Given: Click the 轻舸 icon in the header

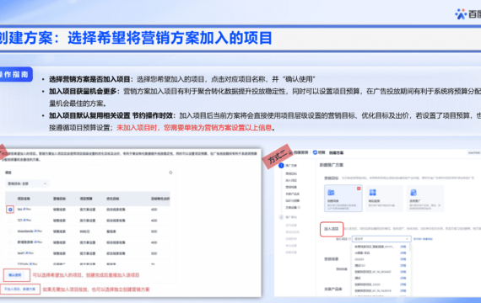Looking at the screenshot, I should [x=315, y=152].
